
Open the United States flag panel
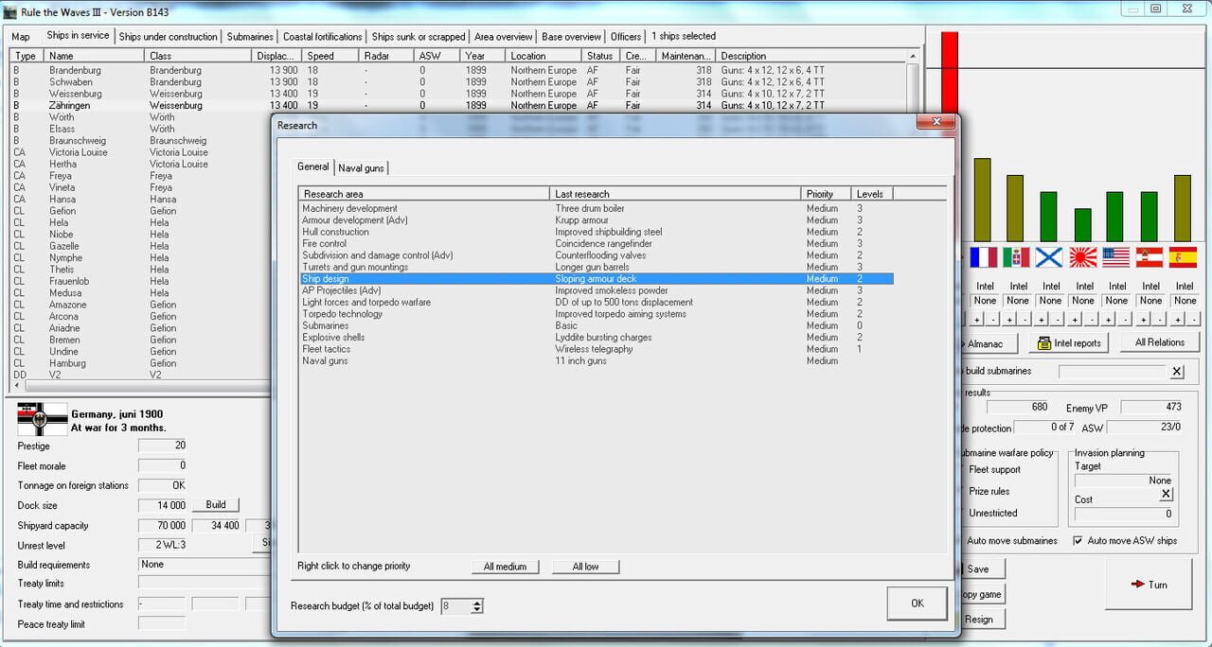[x=1117, y=255]
